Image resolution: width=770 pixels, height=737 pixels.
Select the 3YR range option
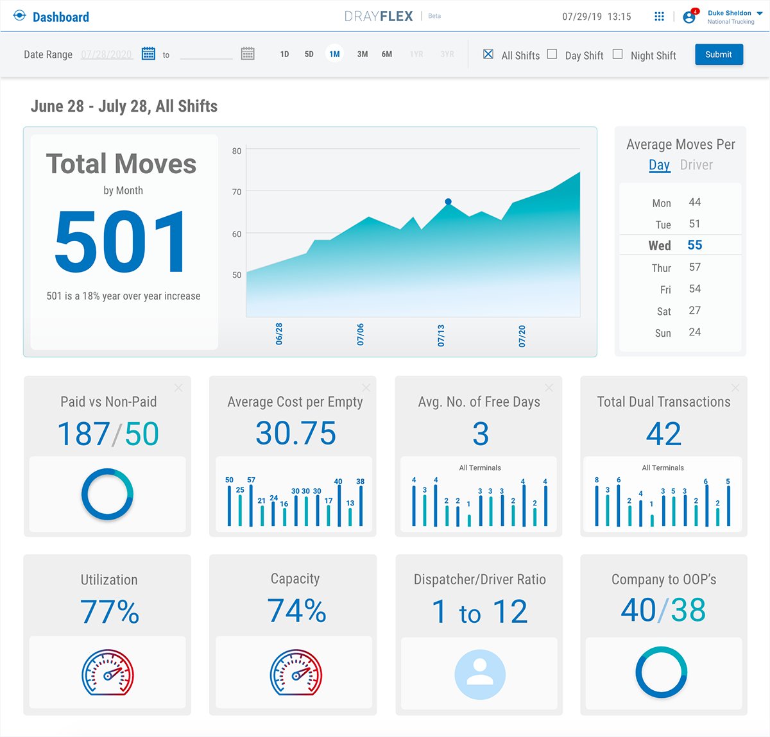tap(447, 55)
